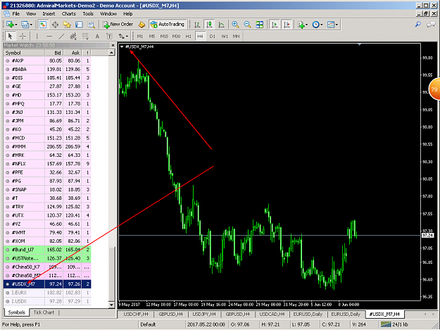Switch timeframe to H1
The width and height of the screenshot is (440, 330).
point(188,36)
